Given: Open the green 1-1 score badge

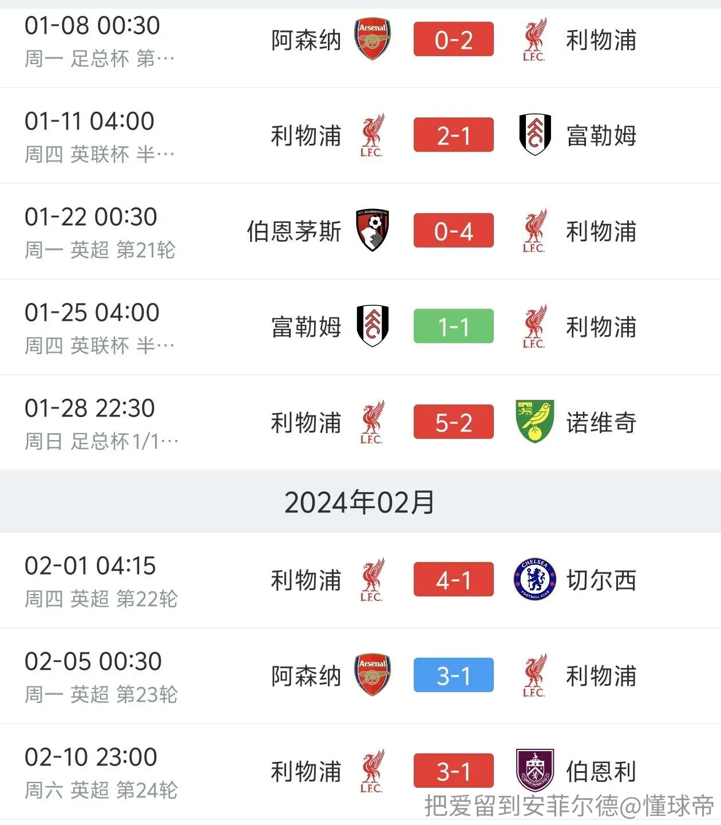Looking at the screenshot, I should [x=454, y=326].
